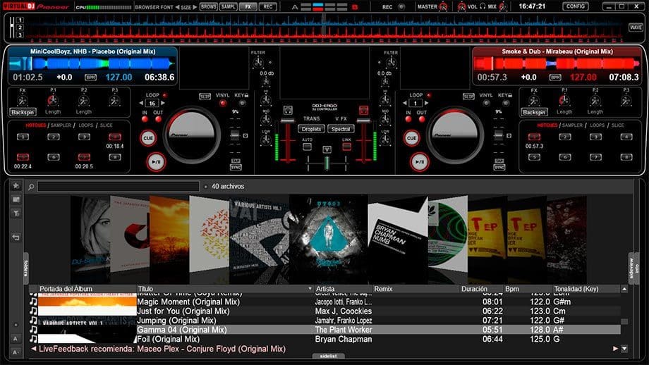Click the BROWS layout button

(209, 6)
